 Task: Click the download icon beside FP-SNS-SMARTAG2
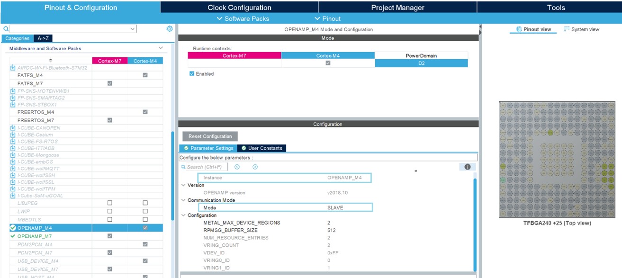point(13,98)
